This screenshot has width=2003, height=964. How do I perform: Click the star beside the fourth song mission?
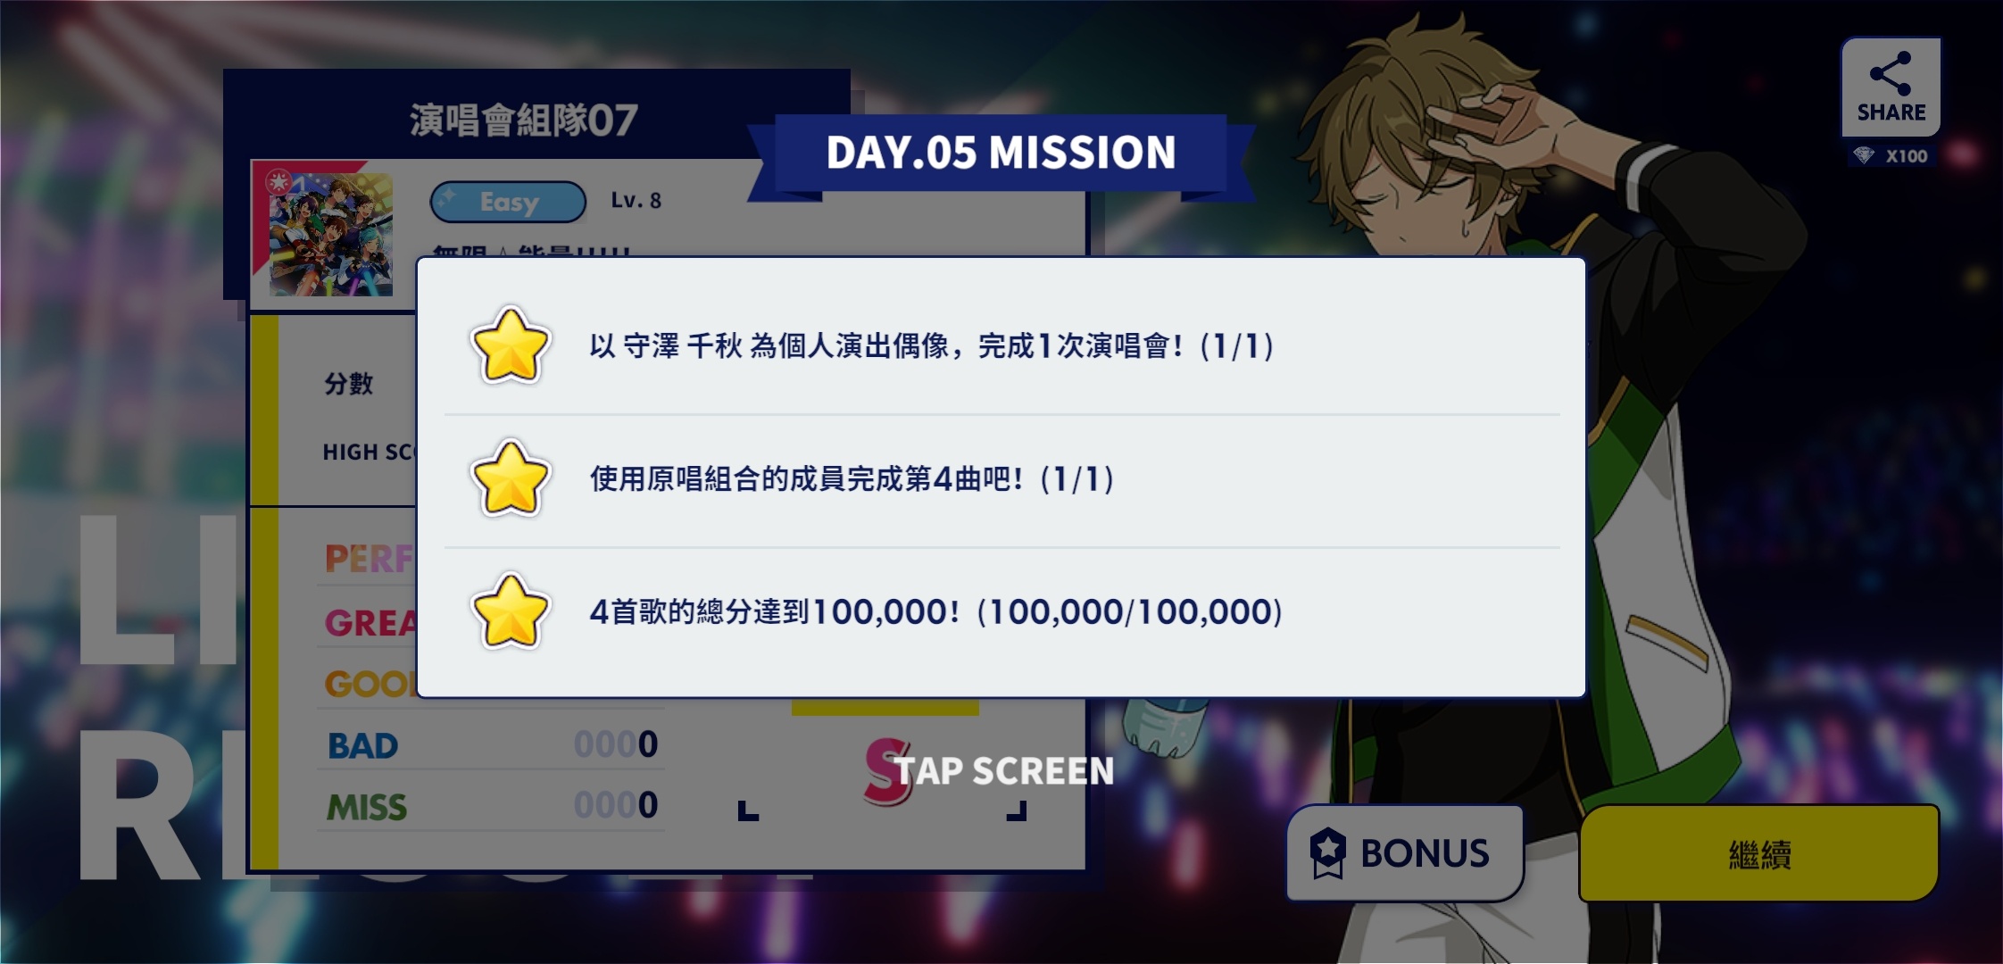point(510,479)
